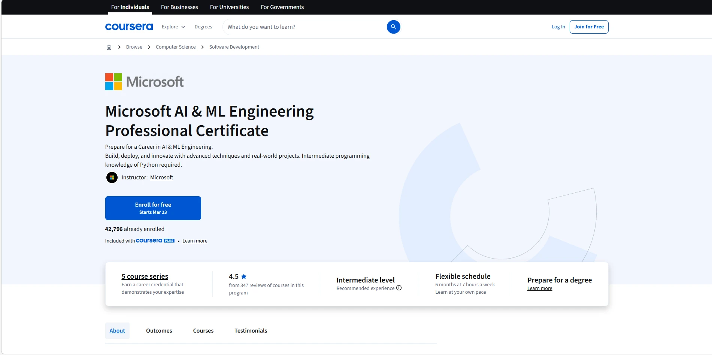Click the Microsoft logo above the certificate title
This screenshot has height=355, width=712.
[145, 81]
